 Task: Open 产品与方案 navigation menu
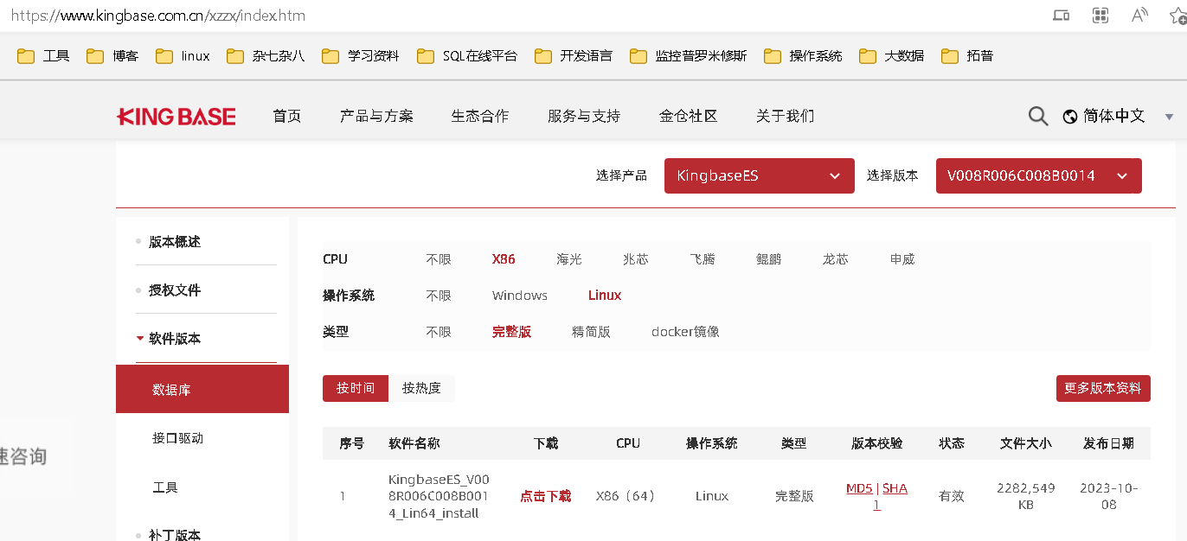376,116
